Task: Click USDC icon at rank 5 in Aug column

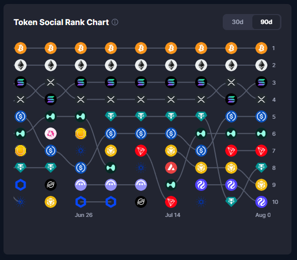Action: 261,117
